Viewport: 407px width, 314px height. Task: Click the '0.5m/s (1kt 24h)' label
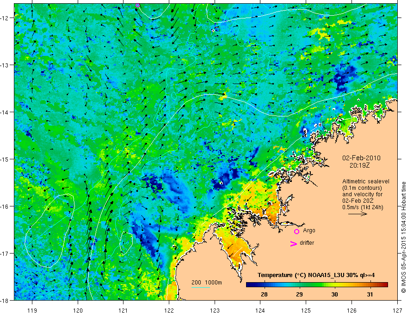coord(363,207)
